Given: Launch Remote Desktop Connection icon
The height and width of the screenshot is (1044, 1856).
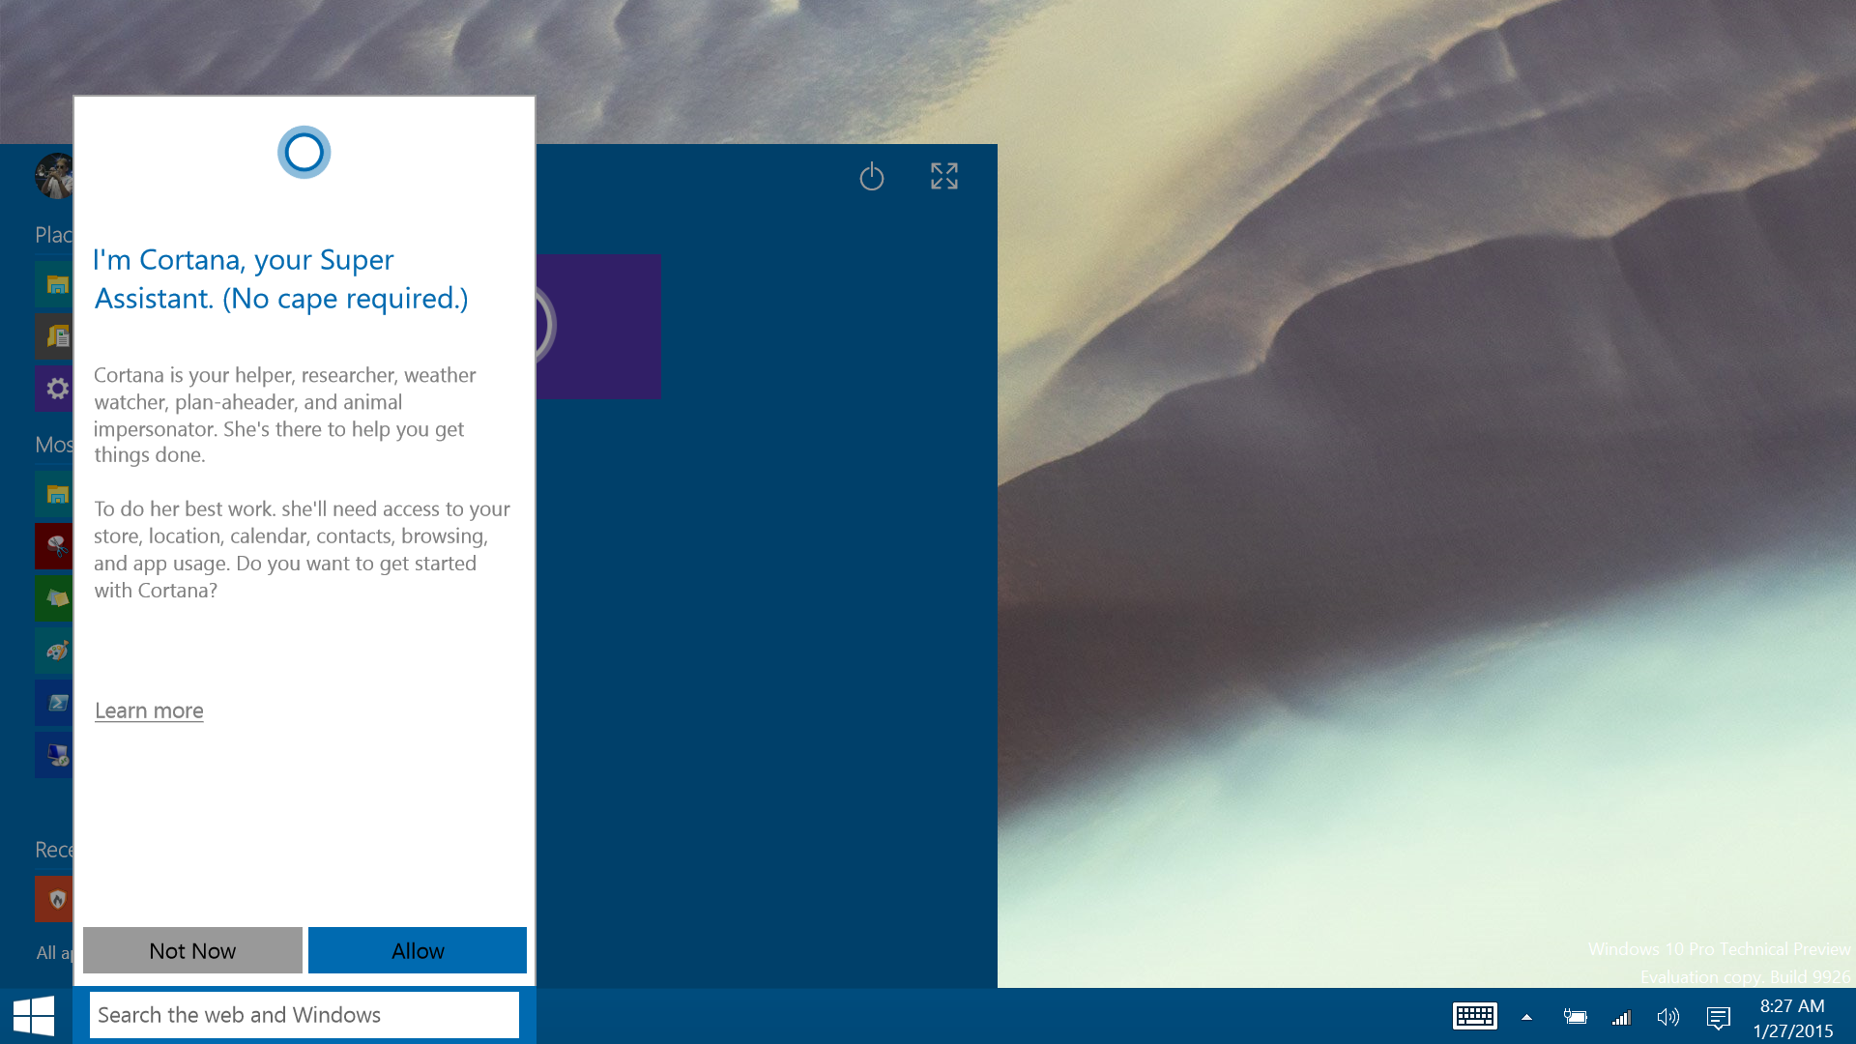Looking at the screenshot, I should [x=54, y=755].
